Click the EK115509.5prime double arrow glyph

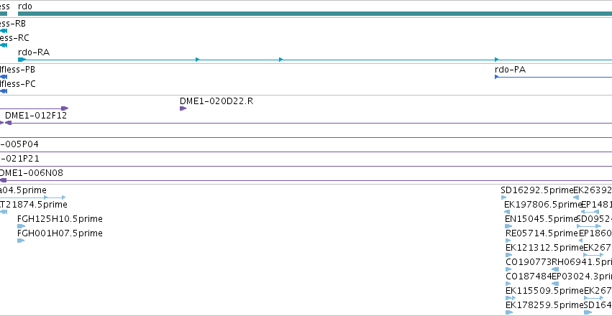coord(511,298)
